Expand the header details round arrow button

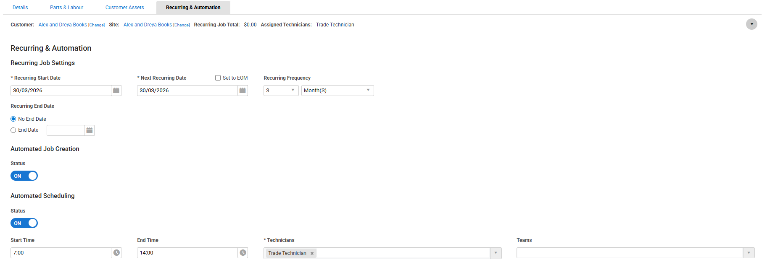[x=751, y=24]
